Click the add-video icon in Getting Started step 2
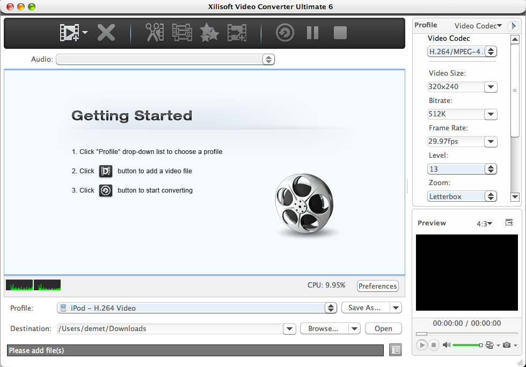This screenshot has width=526, height=367. click(x=106, y=171)
